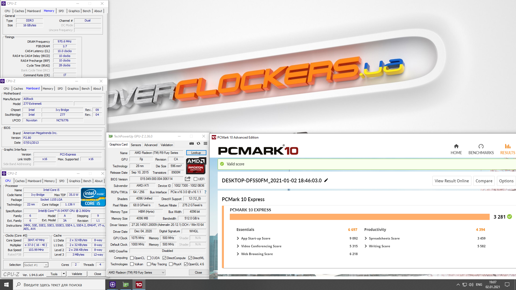Screen dimensions: 516x290
Task: Click the GPU-Z taskbar icon
Action: [126, 285]
